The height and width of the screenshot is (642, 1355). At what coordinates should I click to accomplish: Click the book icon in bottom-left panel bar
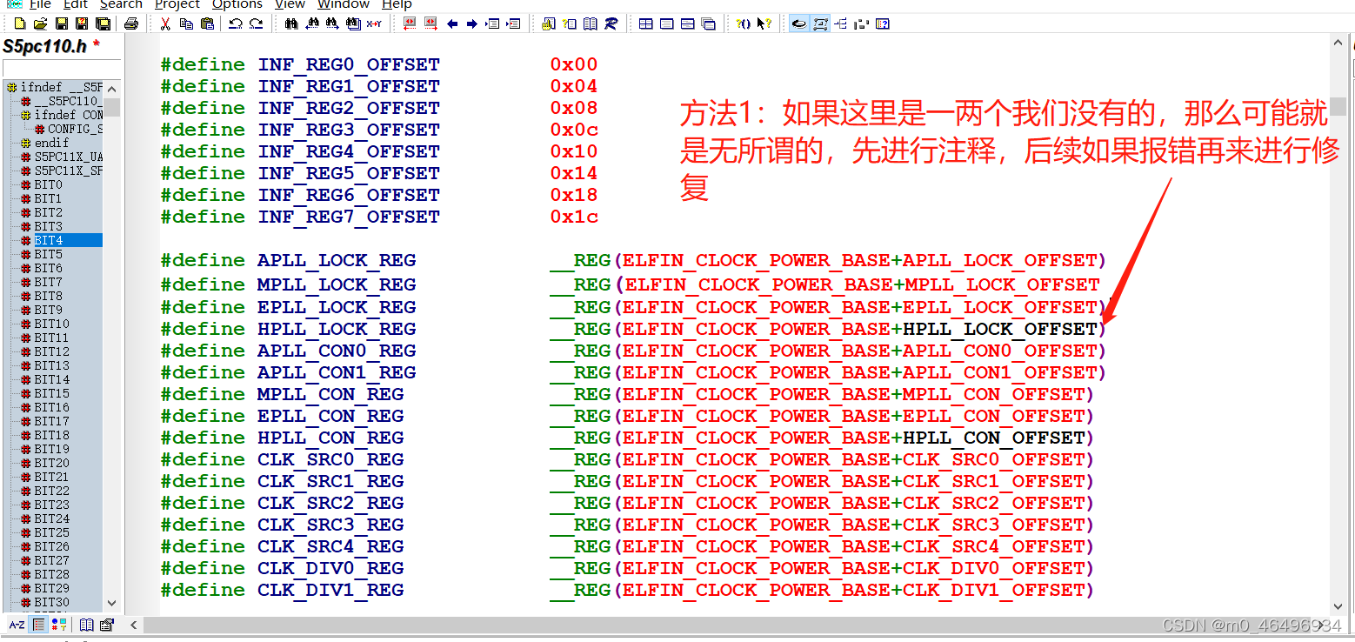[86, 625]
